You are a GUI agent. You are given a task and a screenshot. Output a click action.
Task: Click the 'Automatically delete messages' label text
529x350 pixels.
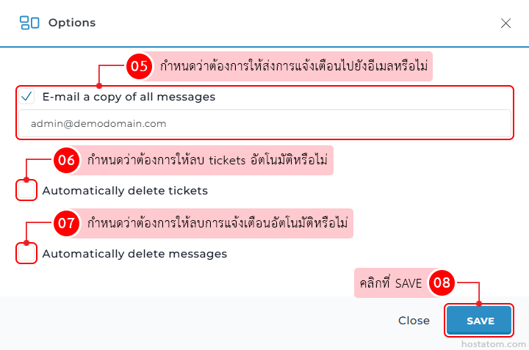pyautogui.click(x=134, y=254)
